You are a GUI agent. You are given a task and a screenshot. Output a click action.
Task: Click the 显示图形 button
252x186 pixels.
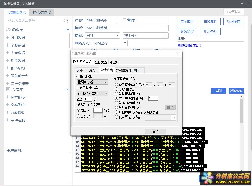pyautogui.click(x=187, y=21)
